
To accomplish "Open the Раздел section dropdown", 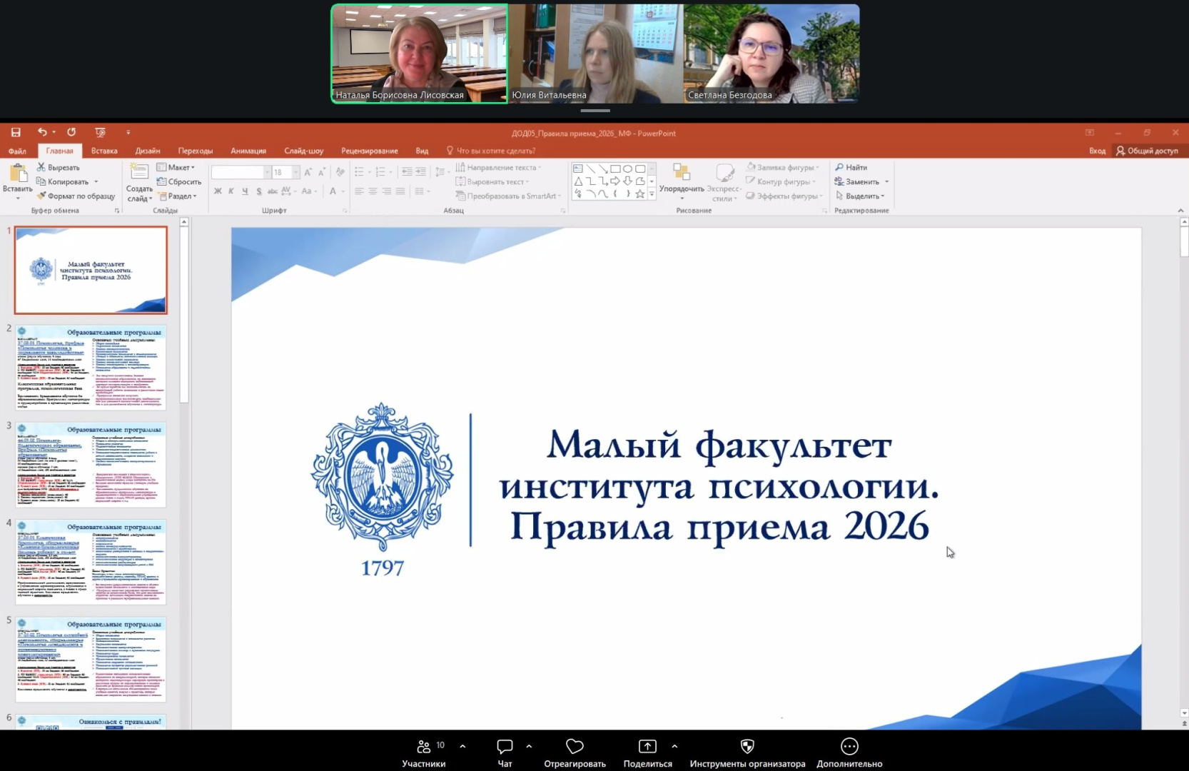I will coord(176,196).
